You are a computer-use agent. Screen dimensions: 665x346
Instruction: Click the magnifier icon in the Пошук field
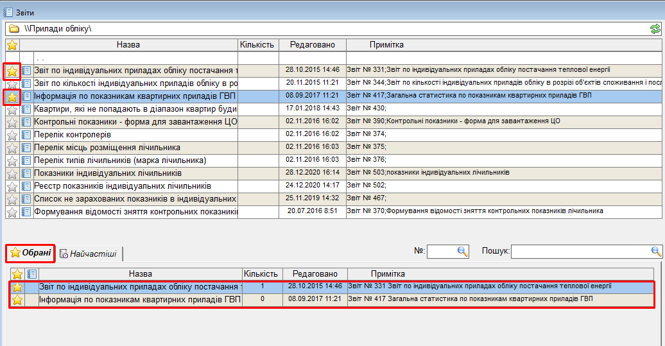[656, 252]
